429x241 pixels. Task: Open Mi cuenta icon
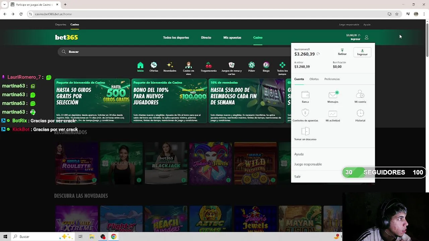coord(360,95)
